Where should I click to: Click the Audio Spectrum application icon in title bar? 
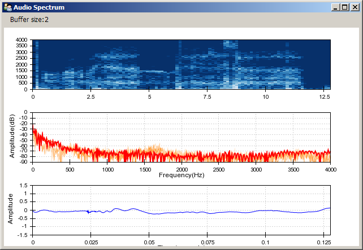click(7, 7)
